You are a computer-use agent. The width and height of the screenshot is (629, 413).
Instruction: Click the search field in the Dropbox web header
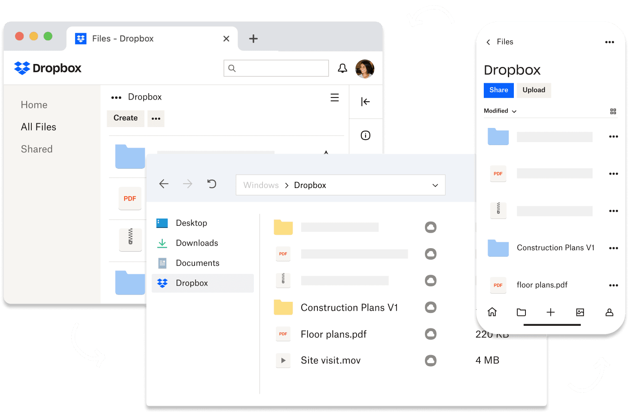pyautogui.click(x=276, y=68)
